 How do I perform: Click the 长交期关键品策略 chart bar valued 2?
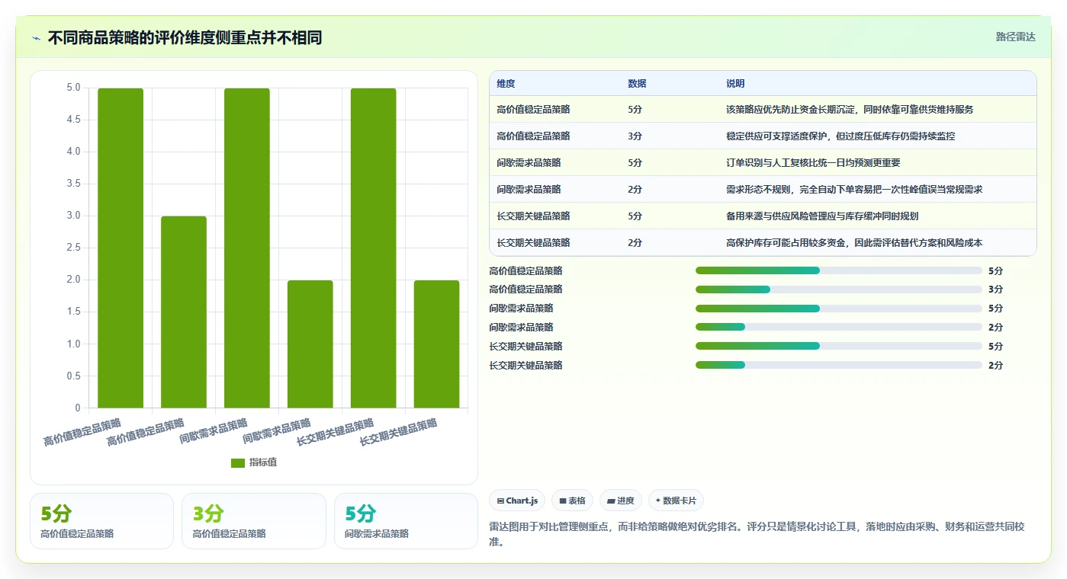[x=437, y=344]
